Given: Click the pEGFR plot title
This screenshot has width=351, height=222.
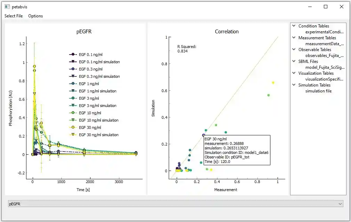Looking at the screenshot, I should coord(84,32).
